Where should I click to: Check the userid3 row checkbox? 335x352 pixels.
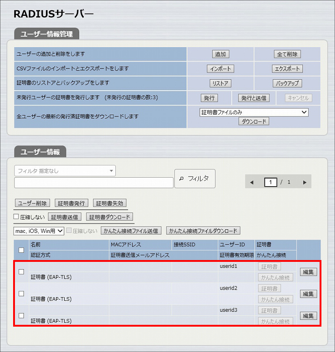pyautogui.click(x=21, y=316)
